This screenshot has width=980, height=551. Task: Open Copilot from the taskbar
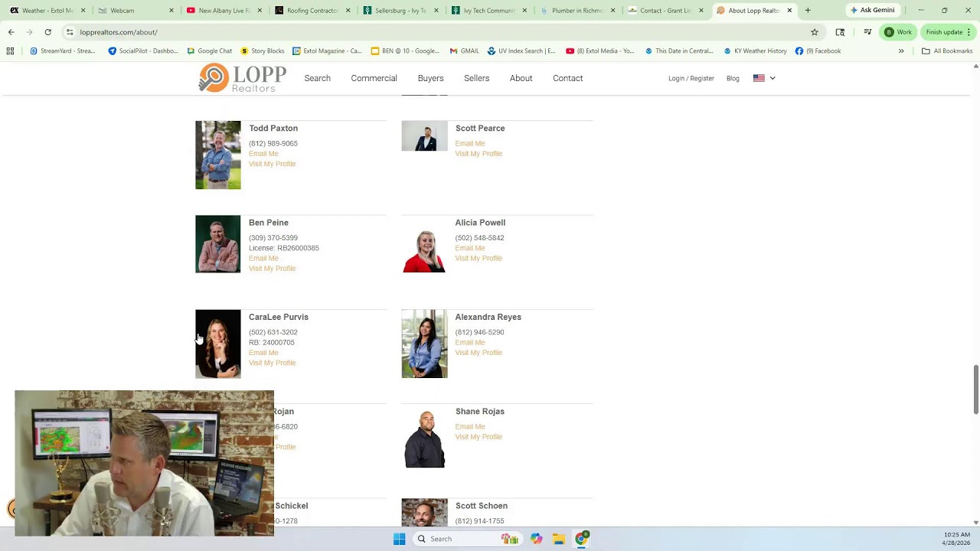[x=536, y=539]
